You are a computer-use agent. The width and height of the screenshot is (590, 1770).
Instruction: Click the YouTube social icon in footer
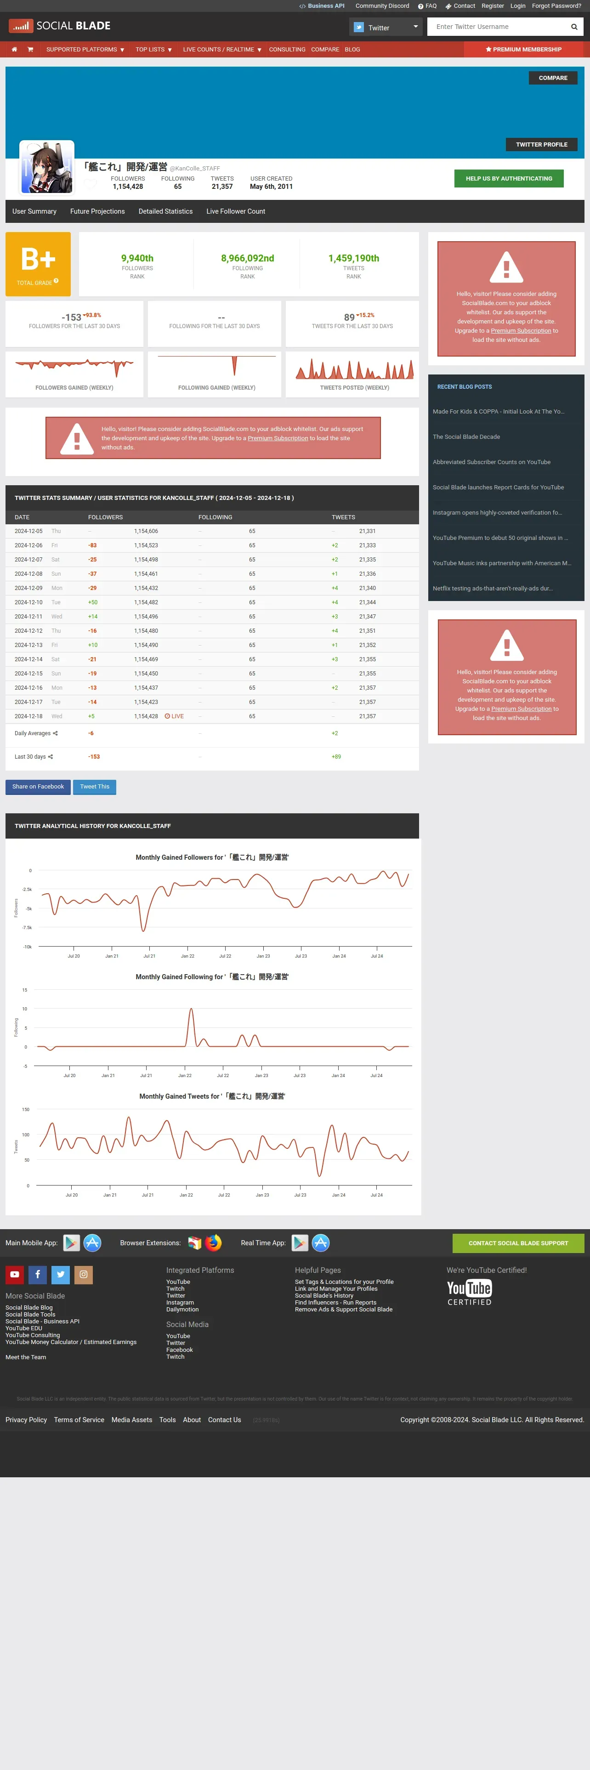pos(15,1275)
